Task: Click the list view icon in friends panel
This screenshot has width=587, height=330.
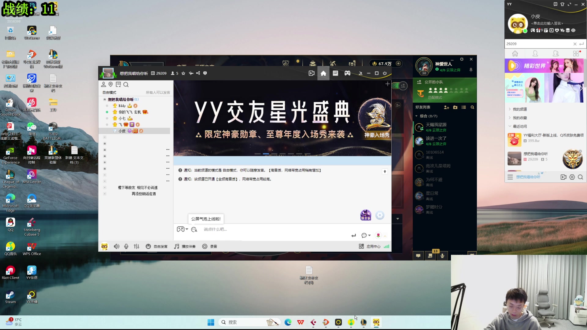Action: [464, 107]
